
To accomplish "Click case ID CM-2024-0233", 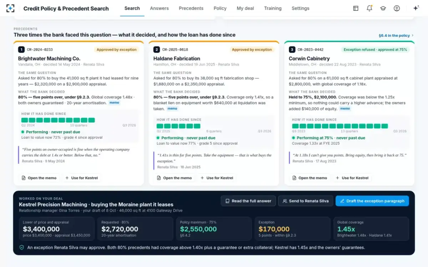I will (x=40, y=50).
